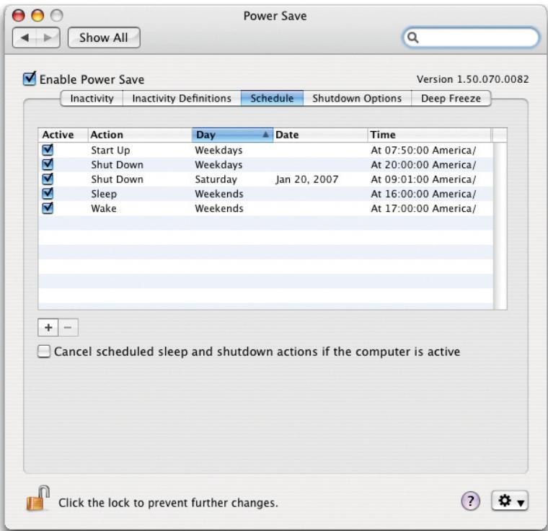Screen dimensions: 548x531
Task: Toggle Active checkbox for Weekdays Shut Down
Action: 48,164
